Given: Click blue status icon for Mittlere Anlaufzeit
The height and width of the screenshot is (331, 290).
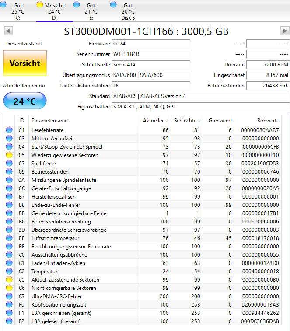Looking at the screenshot, I should [9, 138].
